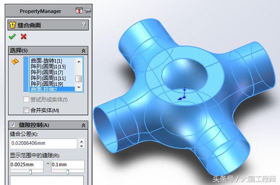The width and height of the screenshot is (280, 185).
Task: Open help via the question mark
Action: [83, 25]
